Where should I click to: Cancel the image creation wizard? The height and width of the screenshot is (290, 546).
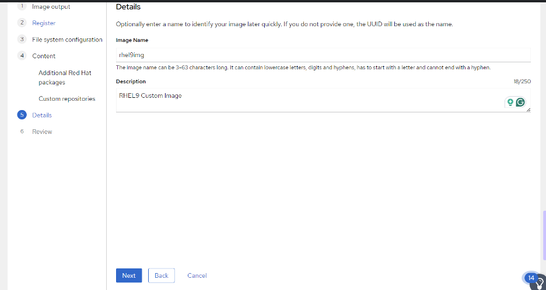[197, 275]
